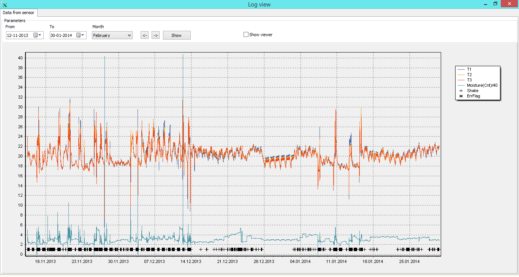Go to next month with -> button
The height and width of the screenshot is (277, 519).
tap(155, 35)
